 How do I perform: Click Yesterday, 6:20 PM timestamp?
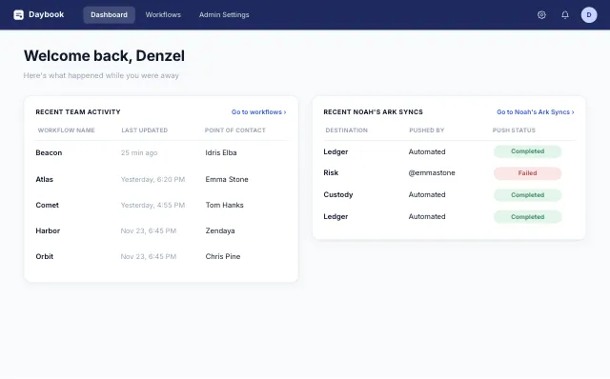152,179
